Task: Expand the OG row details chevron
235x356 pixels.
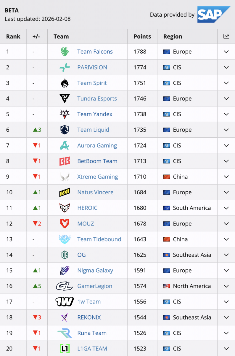Action: [226, 255]
